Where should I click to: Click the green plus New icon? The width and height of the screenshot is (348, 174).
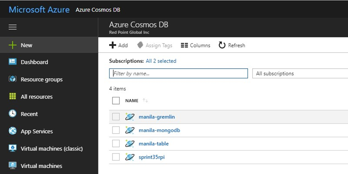tap(13, 45)
